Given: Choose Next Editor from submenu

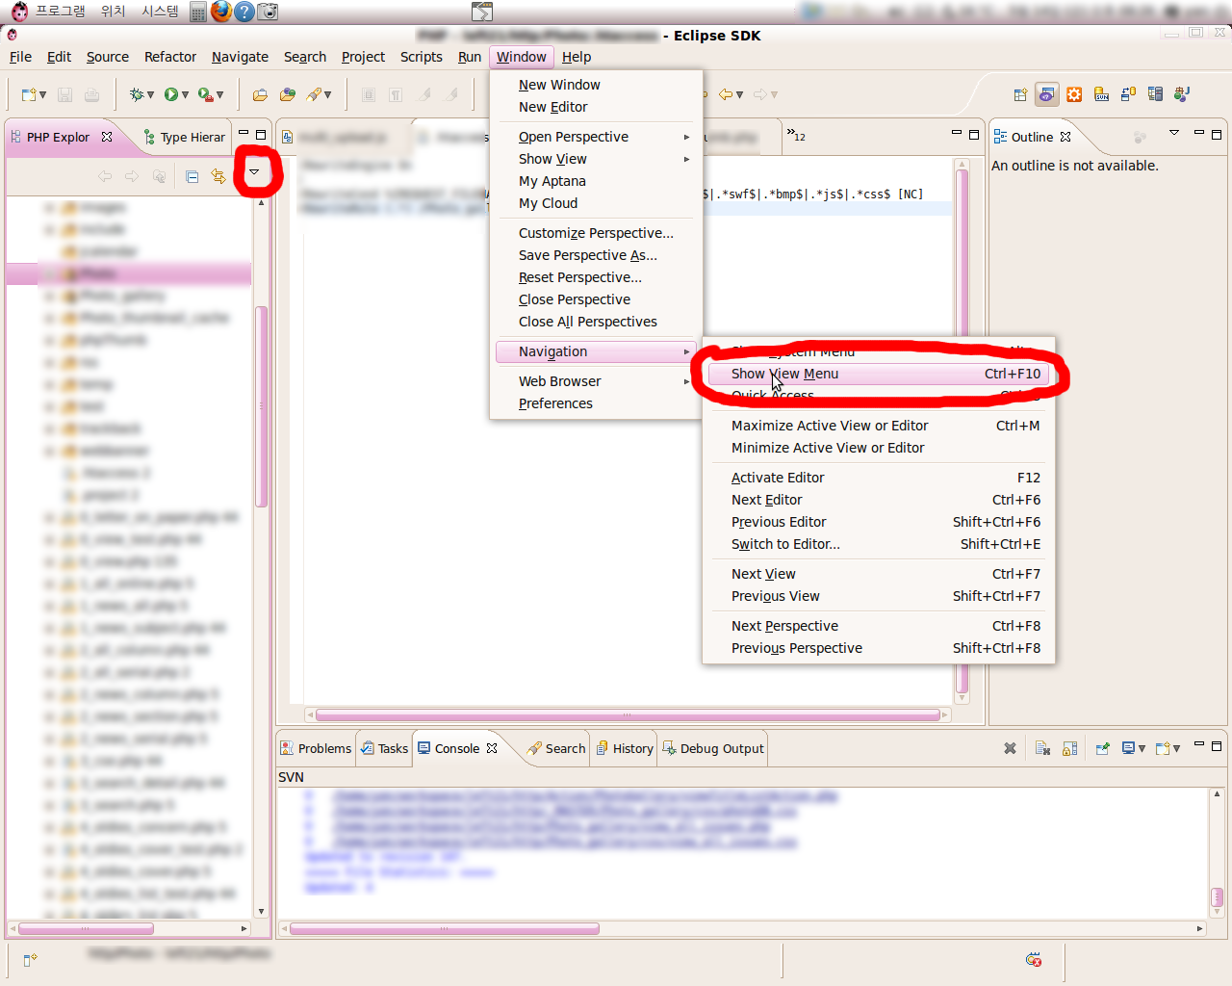Looking at the screenshot, I should [880, 500].
